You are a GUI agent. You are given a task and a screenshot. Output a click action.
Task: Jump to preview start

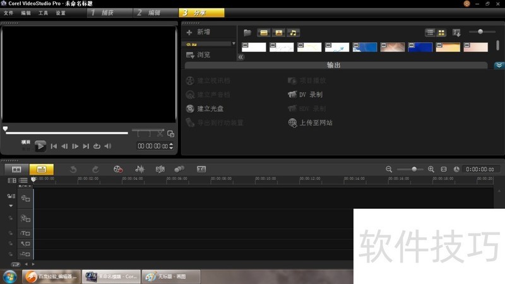[x=54, y=146]
